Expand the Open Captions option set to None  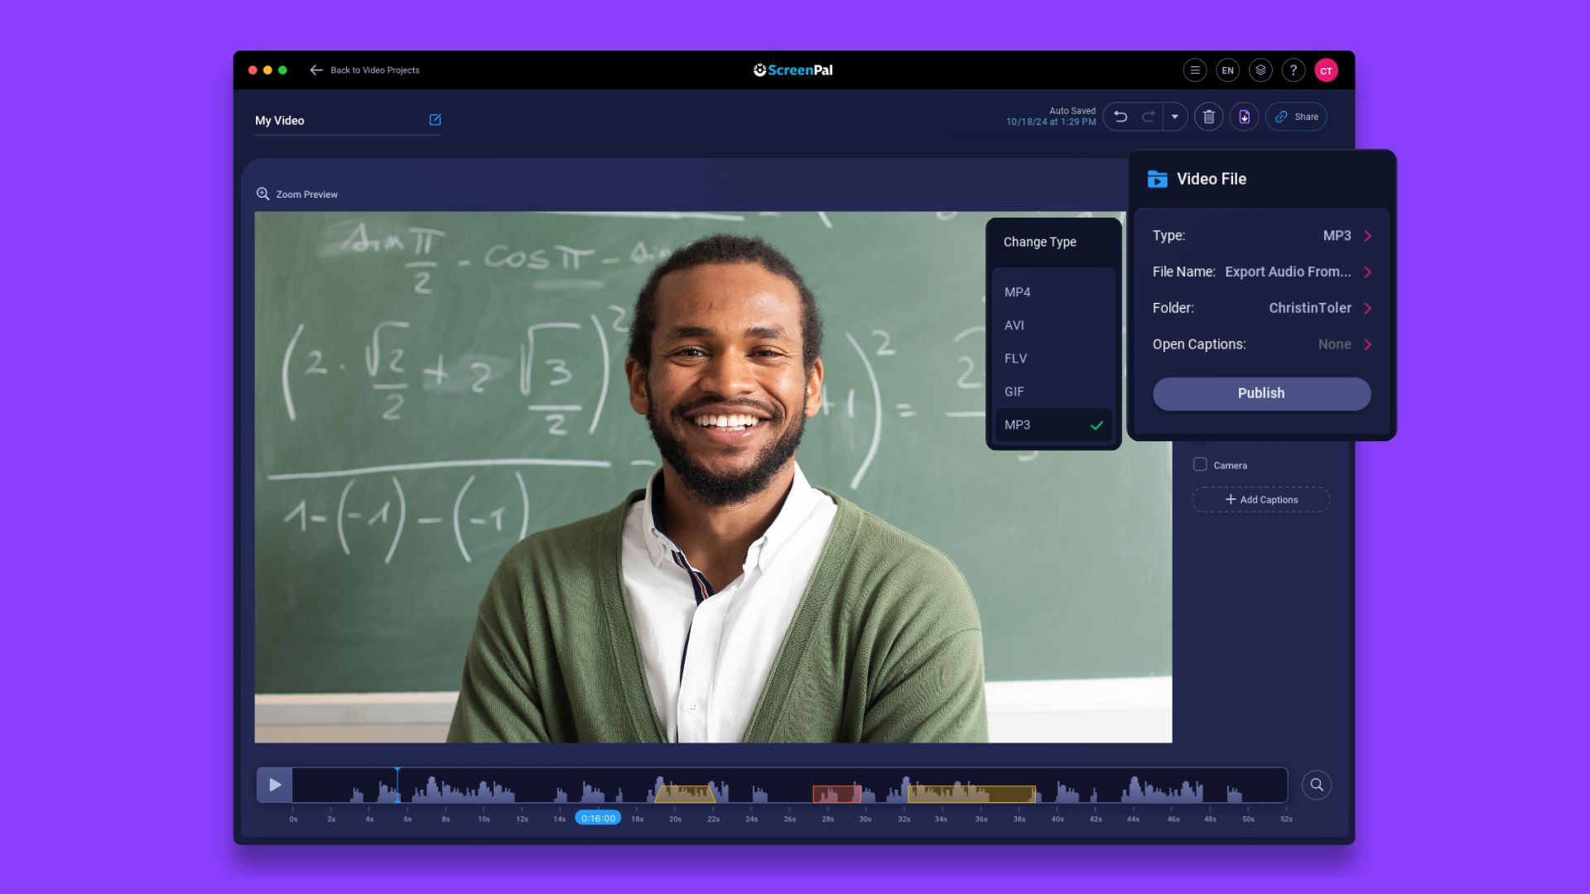click(1366, 344)
